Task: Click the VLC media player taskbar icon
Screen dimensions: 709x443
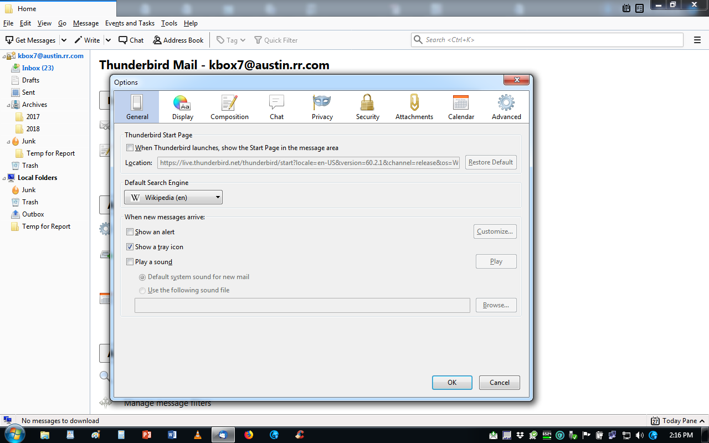Action: (198, 435)
